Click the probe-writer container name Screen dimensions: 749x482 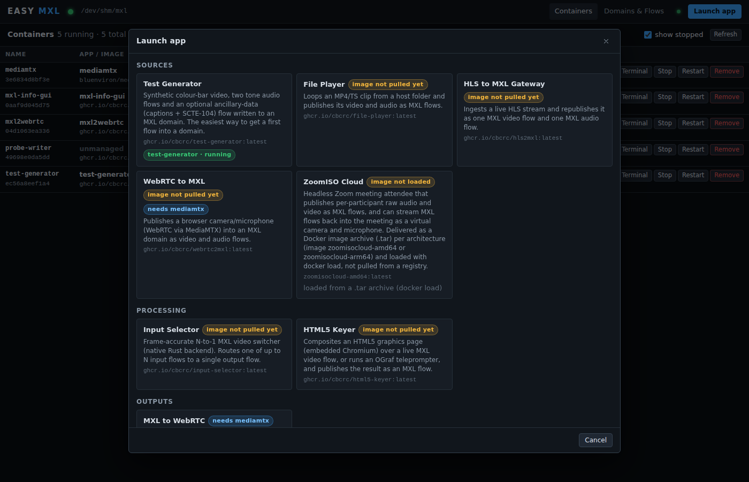click(x=28, y=148)
